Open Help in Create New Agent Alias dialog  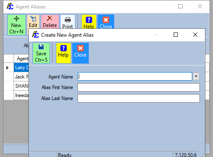coord(64,53)
